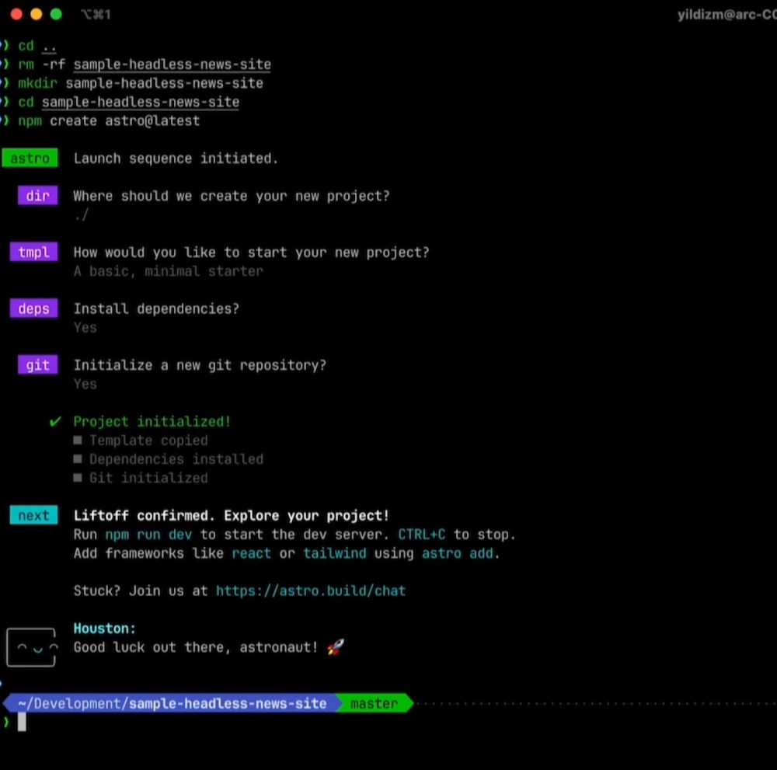Click the ⌥⌘1 tab shortcut label

click(x=96, y=14)
